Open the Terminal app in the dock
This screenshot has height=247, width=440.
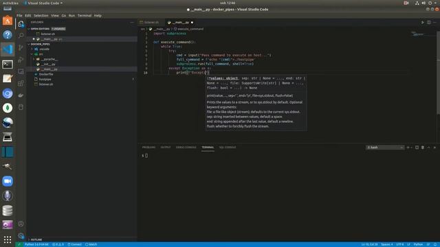(8, 64)
